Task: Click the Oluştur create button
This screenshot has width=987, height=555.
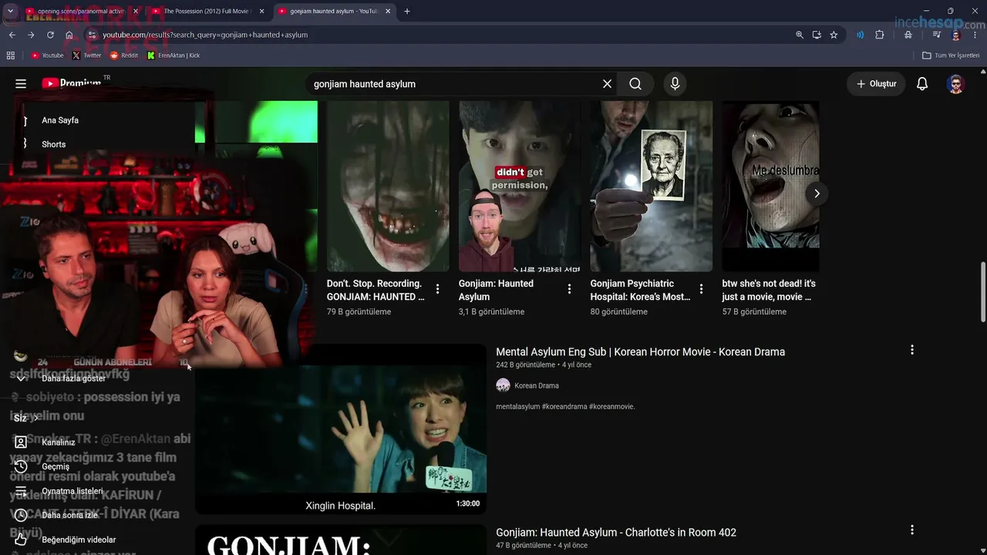Action: (x=876, y=84)
